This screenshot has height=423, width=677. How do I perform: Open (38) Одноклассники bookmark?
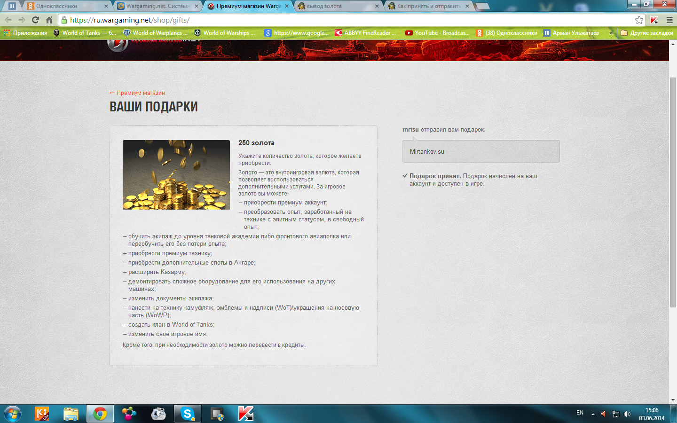(x=507, y=33)
